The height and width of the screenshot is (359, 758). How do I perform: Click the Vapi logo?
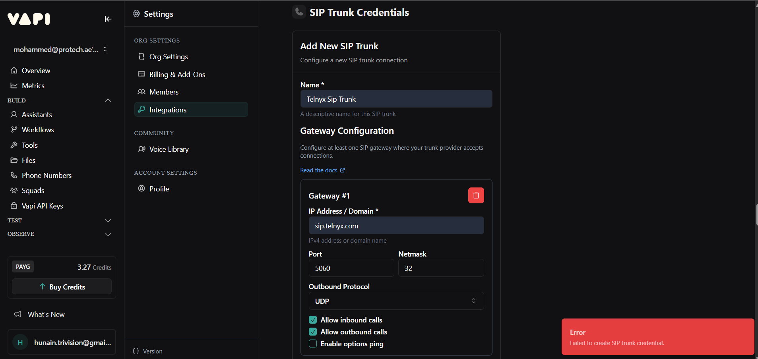(29, 19)
